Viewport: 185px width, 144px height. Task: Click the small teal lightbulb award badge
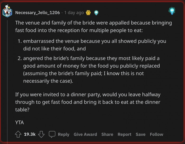(96, 12)
